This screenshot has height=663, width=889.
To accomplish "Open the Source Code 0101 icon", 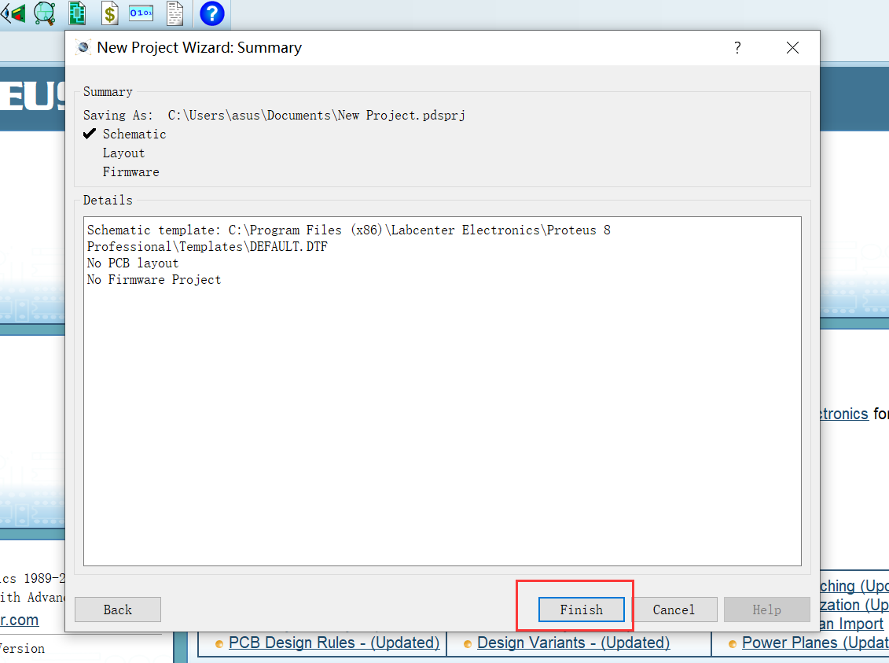I will (141, 13).
